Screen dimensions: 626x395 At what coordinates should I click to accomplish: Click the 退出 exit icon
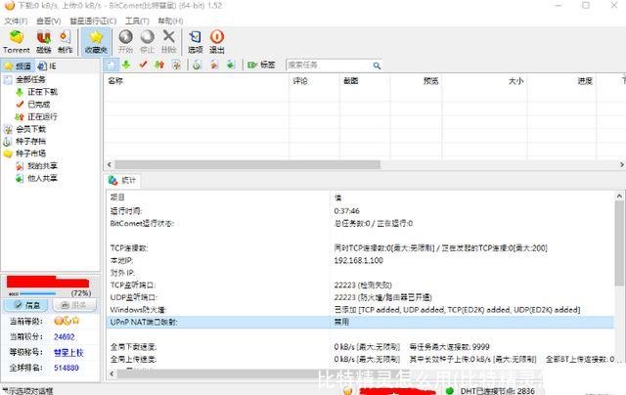pos(217,41)
